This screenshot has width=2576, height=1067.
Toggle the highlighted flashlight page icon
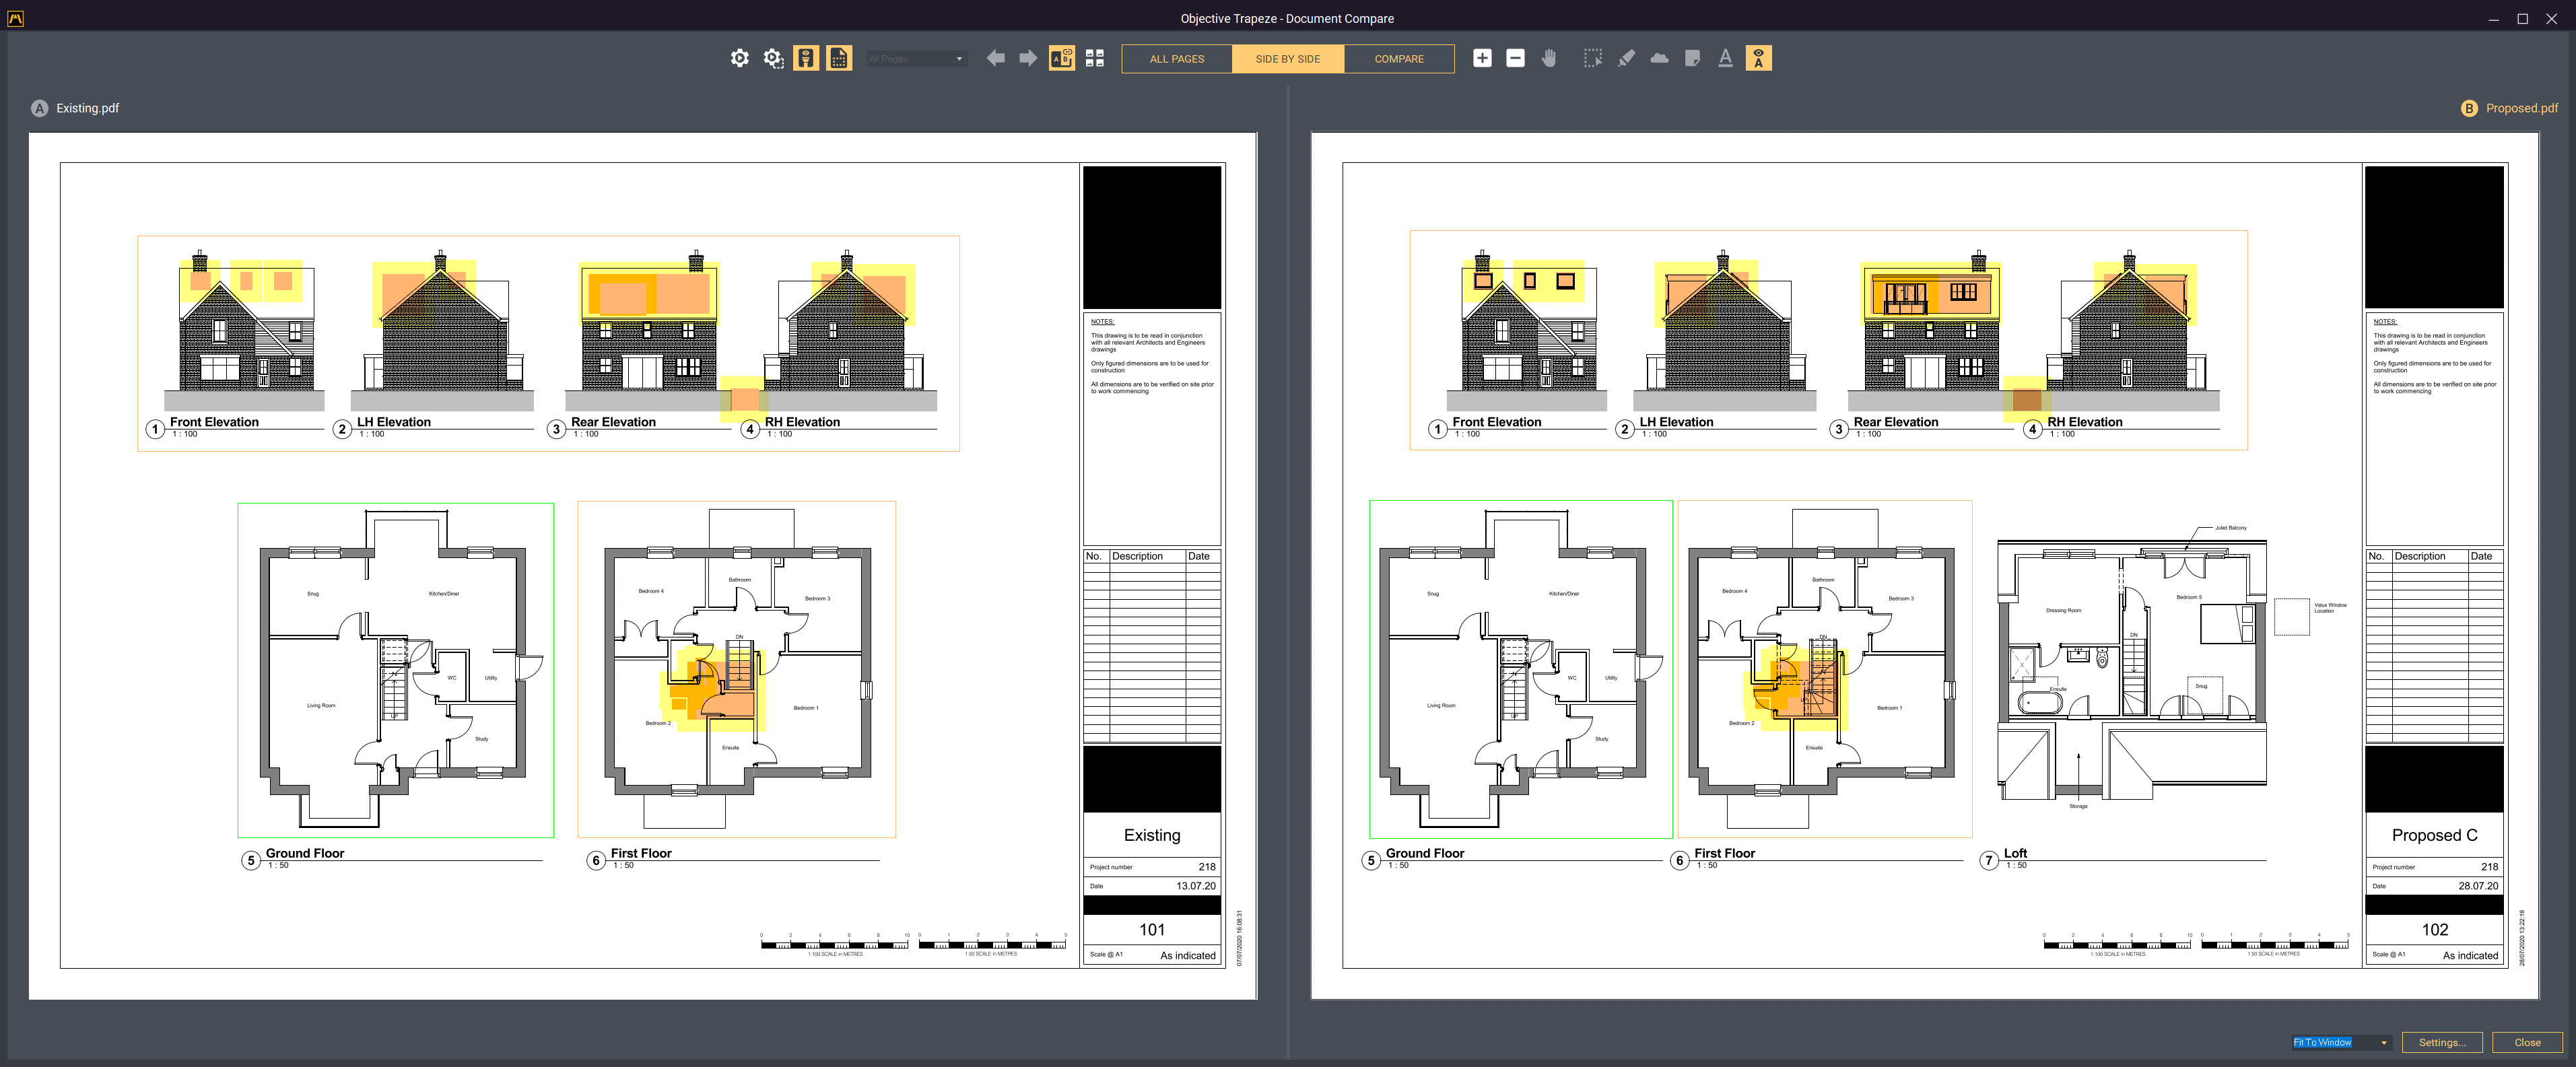806,58
